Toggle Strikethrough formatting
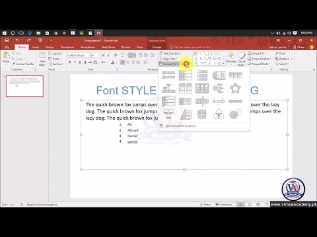The height and width of the screenshot is (237, 317). (90, 63)
